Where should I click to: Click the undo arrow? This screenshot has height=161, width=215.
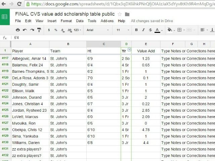[x=25, y=30]
